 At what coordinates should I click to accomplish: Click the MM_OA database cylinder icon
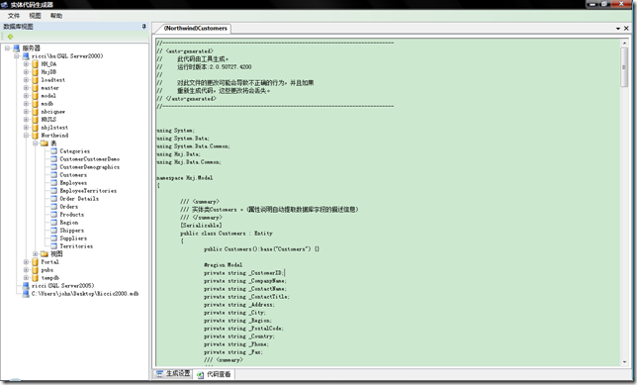(x=36, y=64)
